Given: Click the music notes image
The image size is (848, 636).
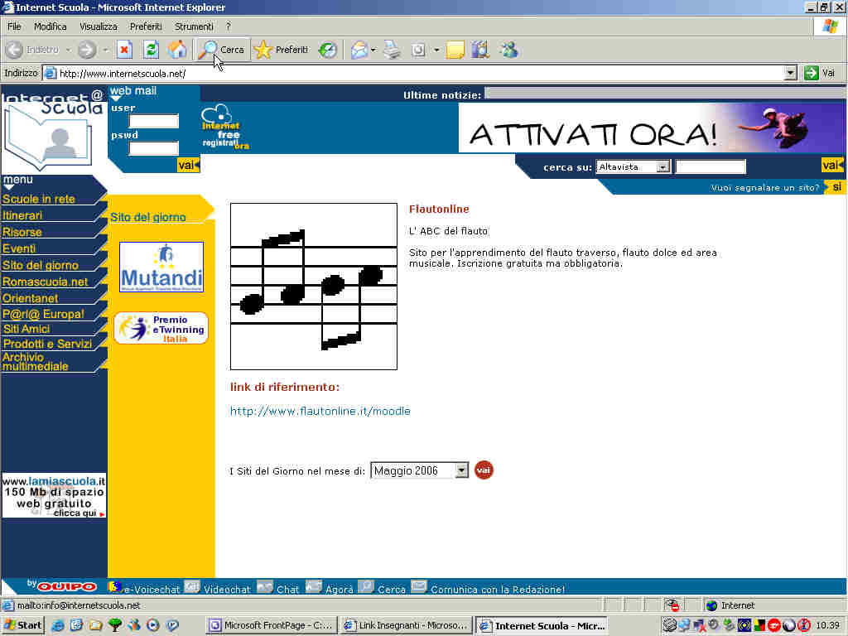Looking at the screenshot, I should [314, 287].
